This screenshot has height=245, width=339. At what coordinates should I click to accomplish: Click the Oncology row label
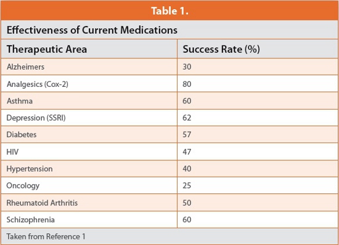point(23,185)
